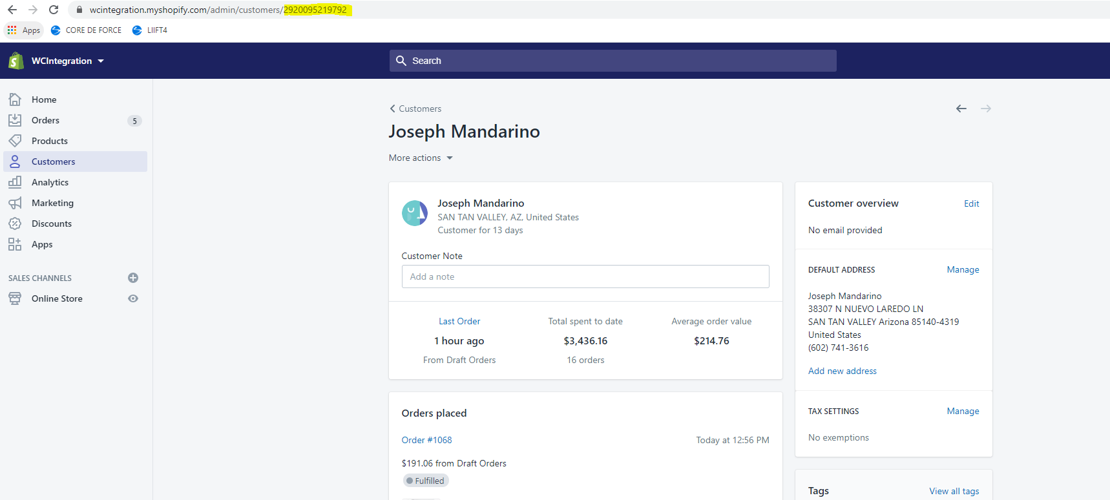Open the More actions dropdown
Viewport: 1110px width, 500px height.
[x=421, y=158]
